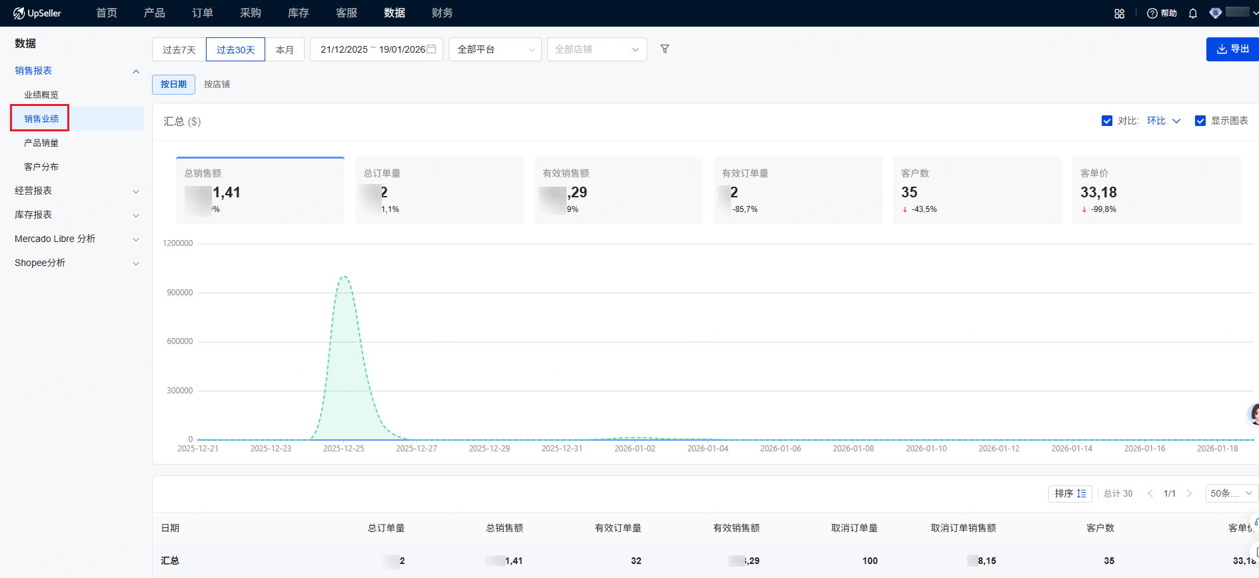Click the diamond membership icon
Viewport: 1259px width, 578px height.
[x=1216, y=13]
